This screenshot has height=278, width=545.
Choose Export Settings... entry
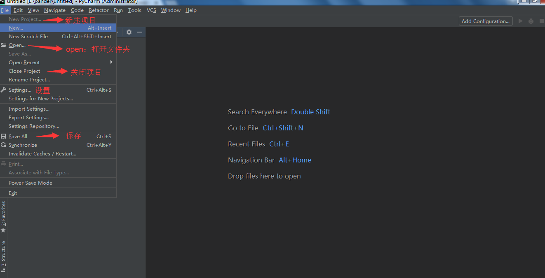[x=58, y=118]
